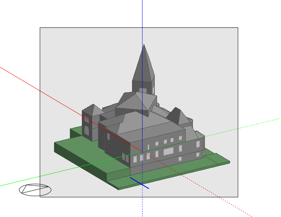The height and width of the screenshot is (217, 281).
Task: Click the green ground slab left of building
Action: click(x=77, y=153)
